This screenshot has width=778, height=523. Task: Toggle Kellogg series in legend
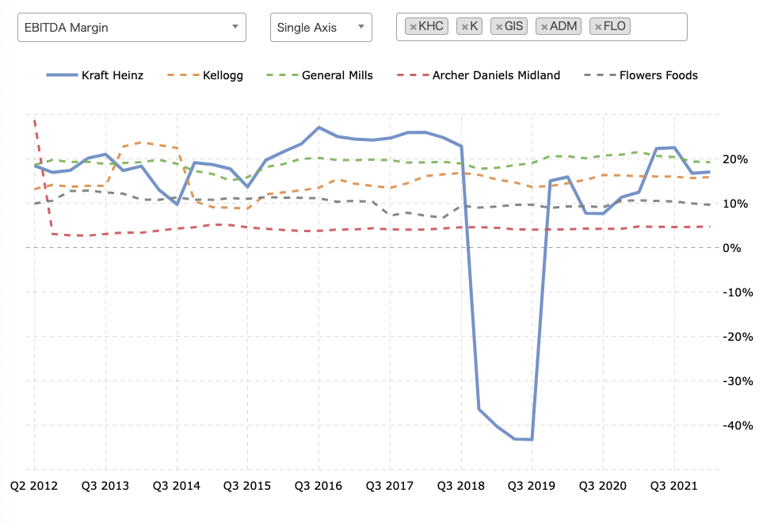point(205,75)
